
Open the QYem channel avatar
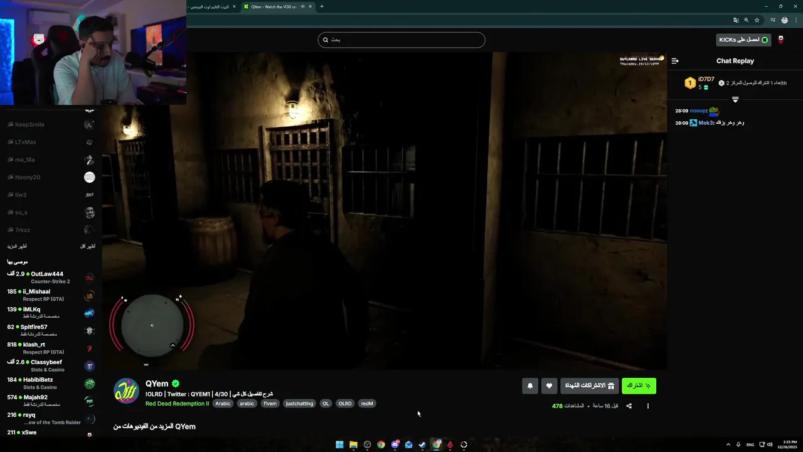tap(126, 391)
